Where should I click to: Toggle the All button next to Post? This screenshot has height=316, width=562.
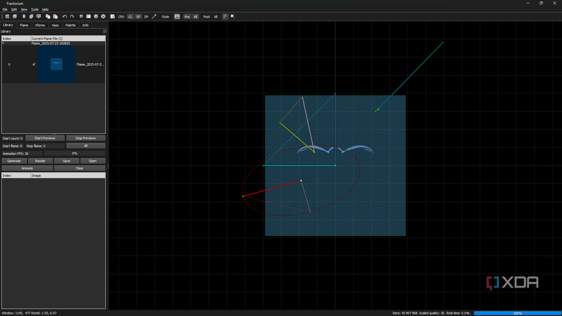215,16
